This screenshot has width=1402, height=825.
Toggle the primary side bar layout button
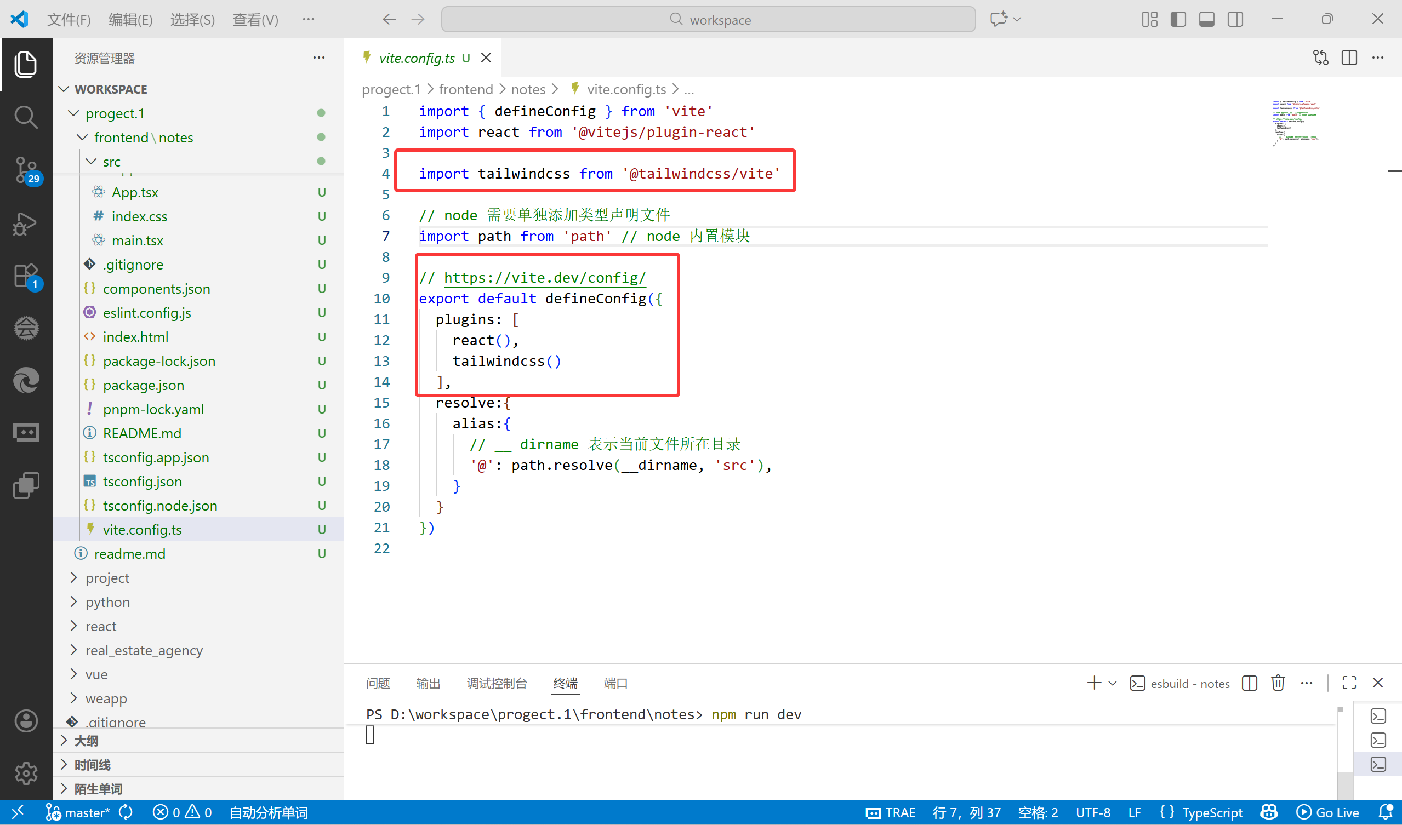click(1178, 20)
